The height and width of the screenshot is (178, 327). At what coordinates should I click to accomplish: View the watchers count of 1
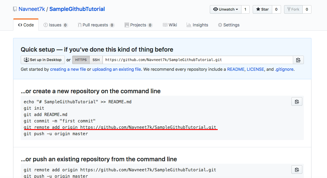coord(245,9)
